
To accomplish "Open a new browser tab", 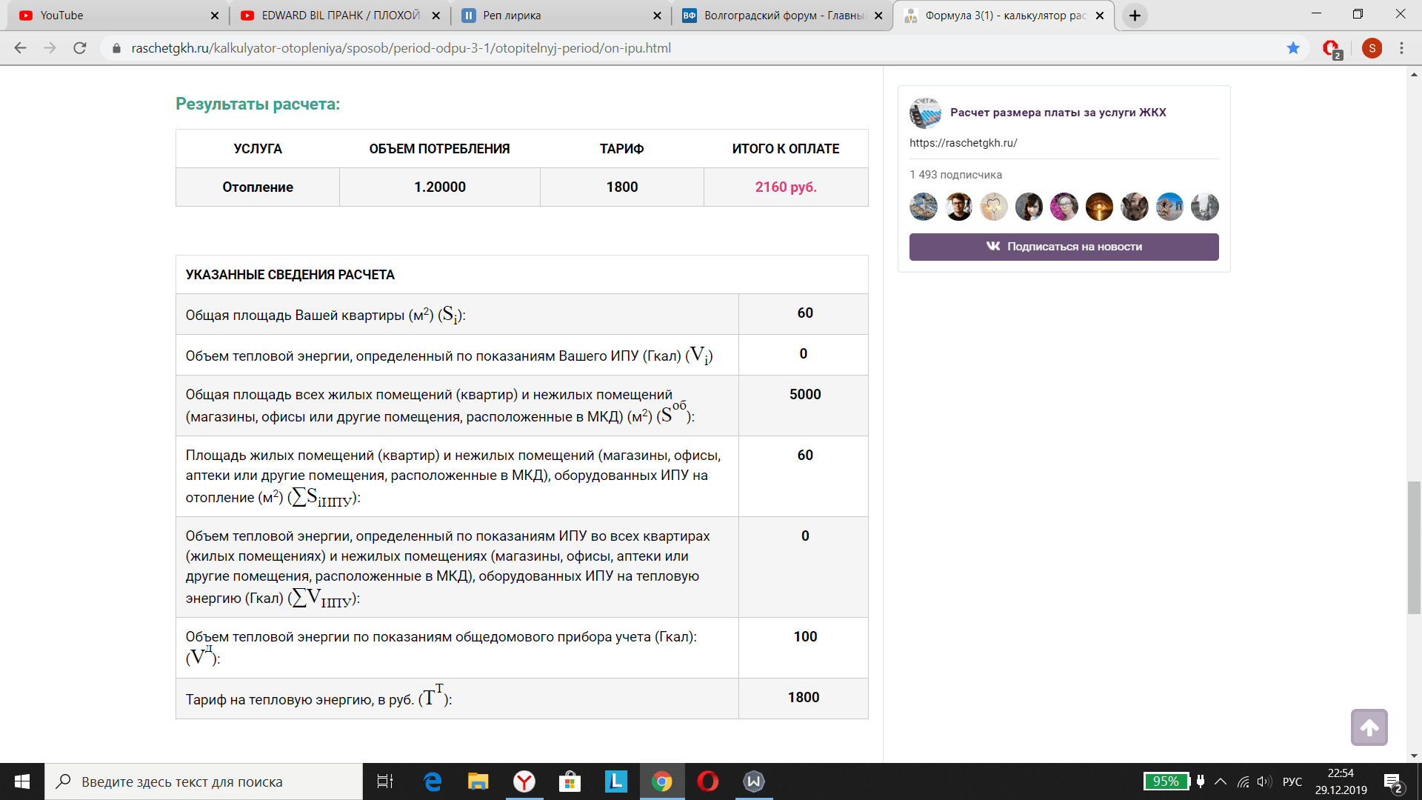I will tap(1135, 16).
